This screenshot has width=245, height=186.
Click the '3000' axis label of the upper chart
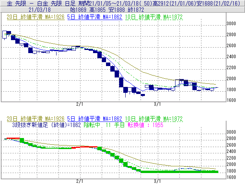231,24
